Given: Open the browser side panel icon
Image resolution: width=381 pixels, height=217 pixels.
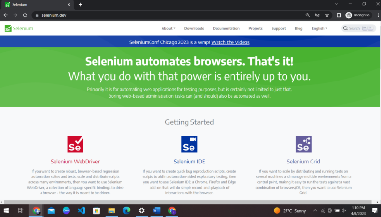Looking at the screenshot, I should [339, 15].
